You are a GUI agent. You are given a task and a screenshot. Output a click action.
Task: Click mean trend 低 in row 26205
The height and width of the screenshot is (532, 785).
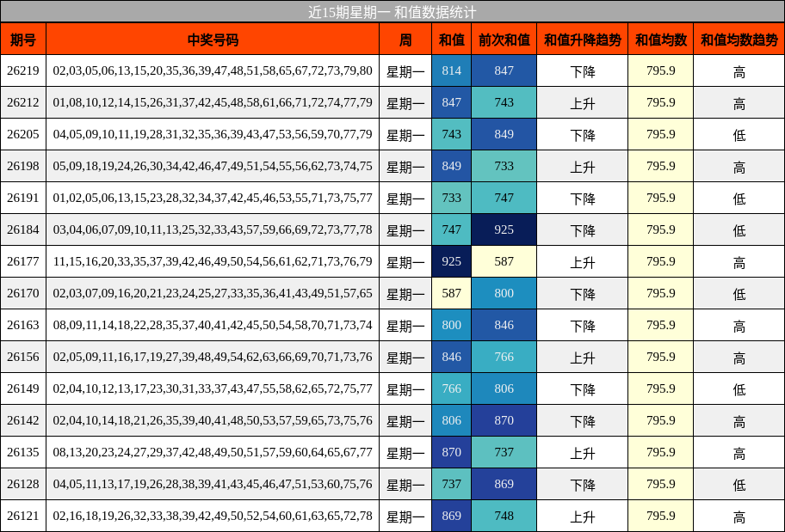point(739,134)
